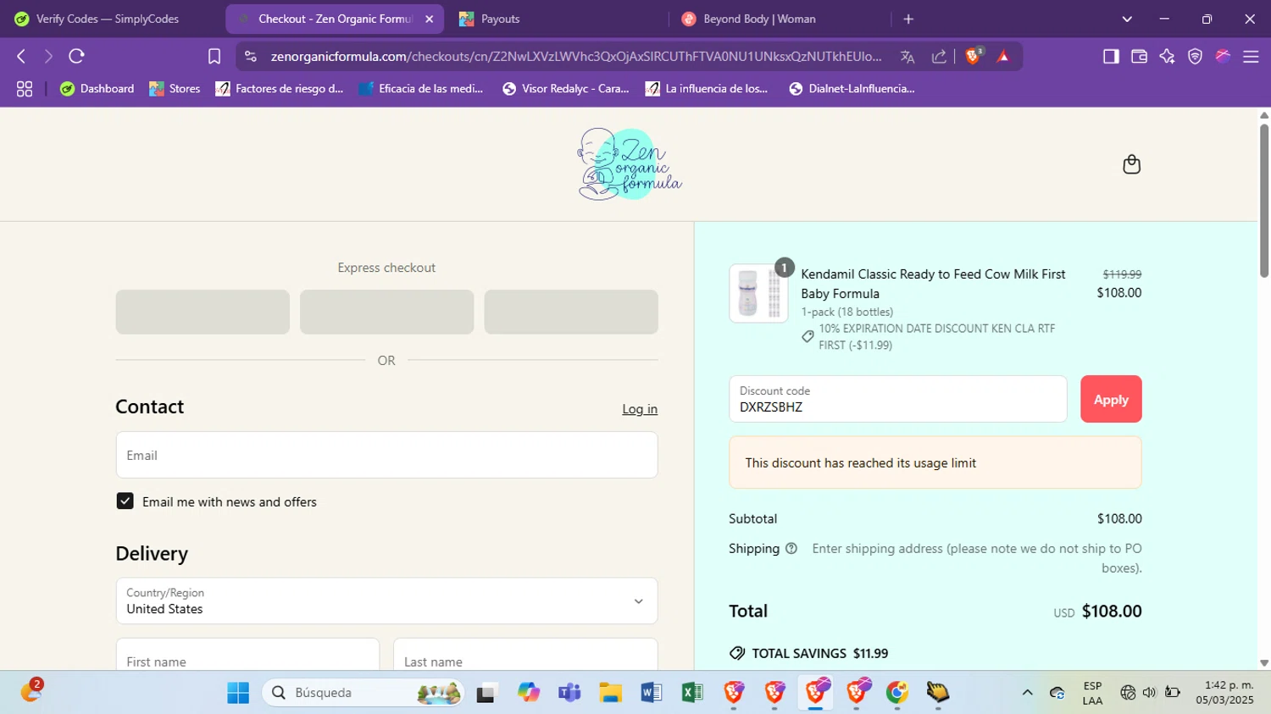Click the Last name field
Image resolution: width=1271 pixels, height=714 pixels.
tap(525, 655)
